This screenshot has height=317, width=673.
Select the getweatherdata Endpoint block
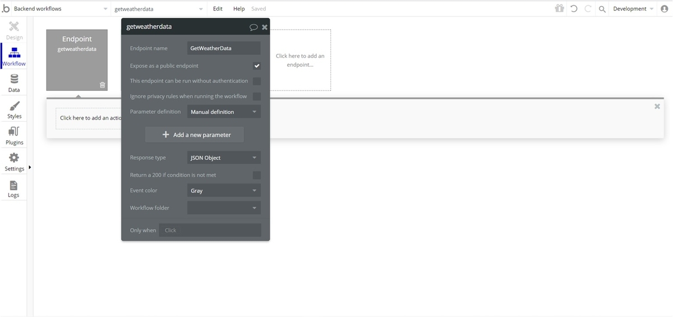click(x=77, y=60)
